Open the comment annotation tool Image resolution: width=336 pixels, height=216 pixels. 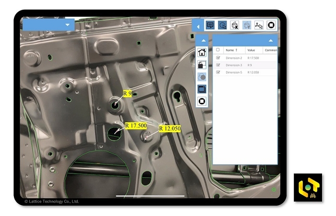tap(210, 25)
